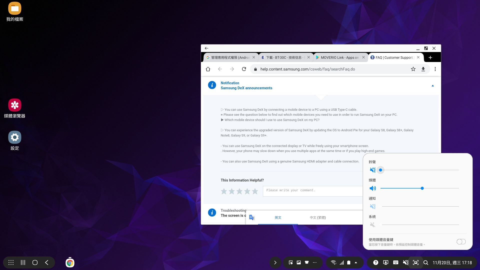Open the Wi-Fi status icon in tray
The width and height of the screenshot is (480, 270).
coord(333,262)
